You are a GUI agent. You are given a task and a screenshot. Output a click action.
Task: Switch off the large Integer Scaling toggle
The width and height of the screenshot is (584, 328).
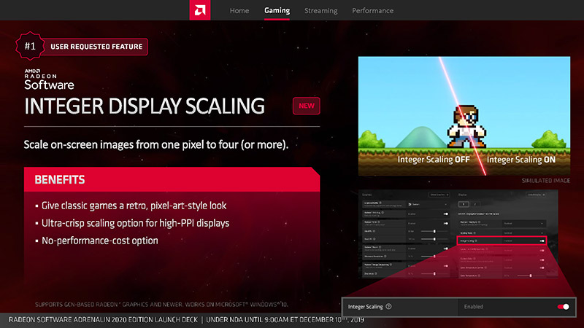563,307
